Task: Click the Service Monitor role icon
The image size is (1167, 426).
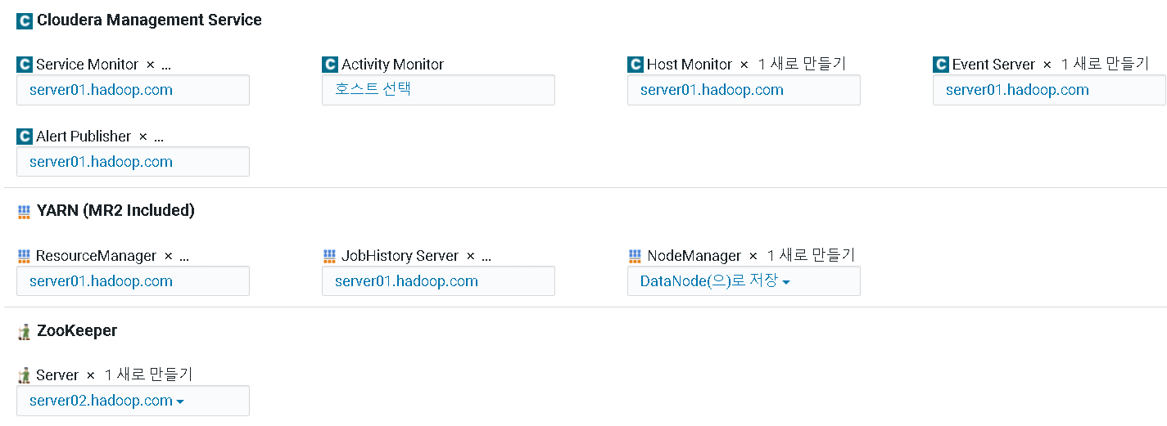Action: pyautogui.click(x=25, y=65)
